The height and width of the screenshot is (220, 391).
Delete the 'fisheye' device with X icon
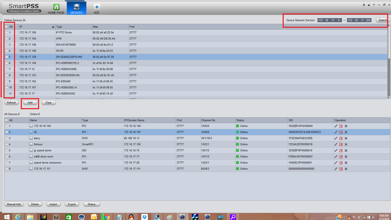(346, 144)
